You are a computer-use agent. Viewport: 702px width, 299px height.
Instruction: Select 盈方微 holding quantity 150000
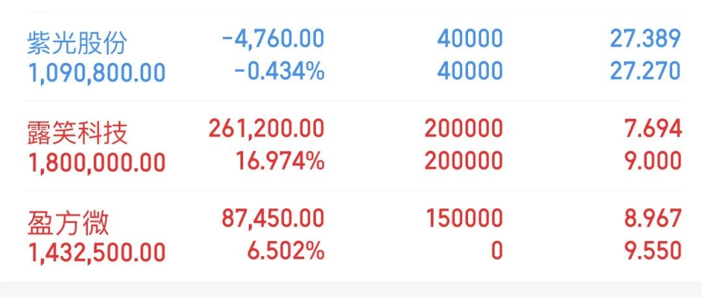coord(464,219)
